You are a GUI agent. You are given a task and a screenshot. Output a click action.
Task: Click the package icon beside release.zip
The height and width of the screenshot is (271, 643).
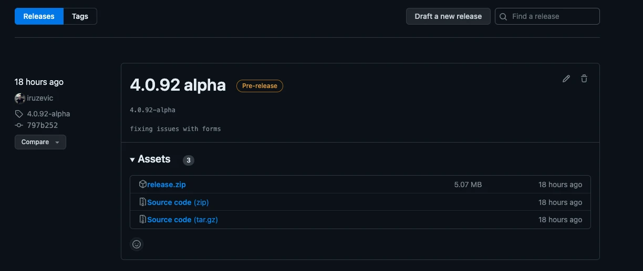[142, 185]
